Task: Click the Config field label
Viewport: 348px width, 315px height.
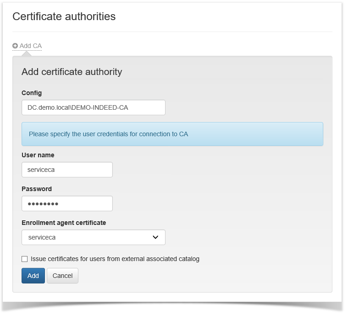Action: click(32, 93)
